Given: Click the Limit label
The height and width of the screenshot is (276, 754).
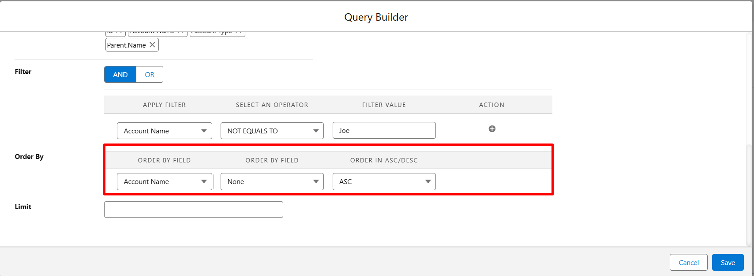Looking at the screenshot, I should [23, 207].
